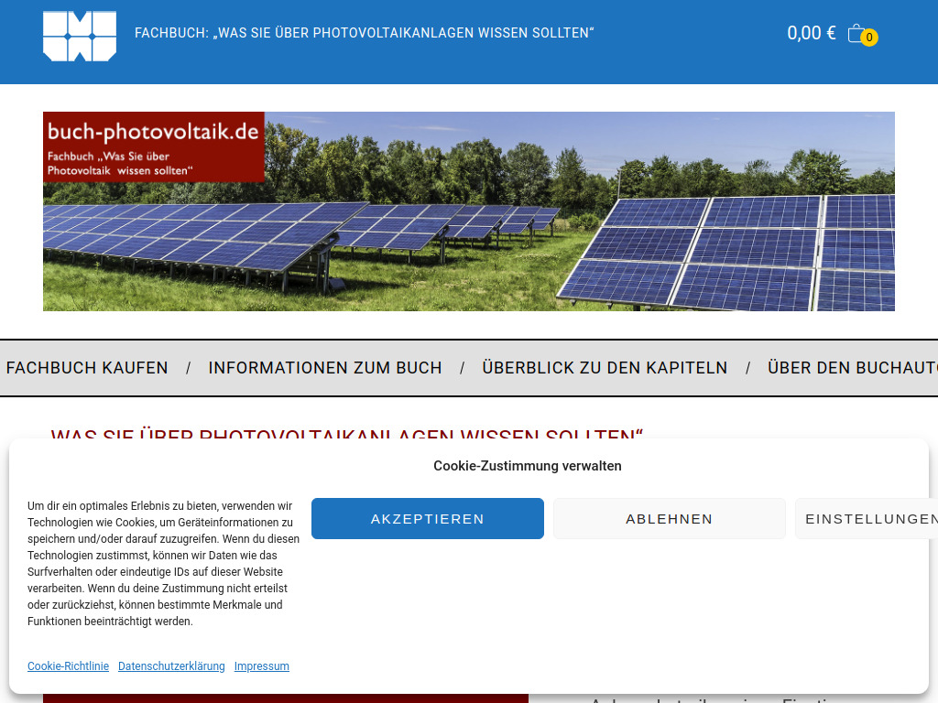938x703 pixels.
Task: Open INFORMATIONEN ZUM BUCH from the menu bar
Action: pyautogui.click(x=324, y=367)
